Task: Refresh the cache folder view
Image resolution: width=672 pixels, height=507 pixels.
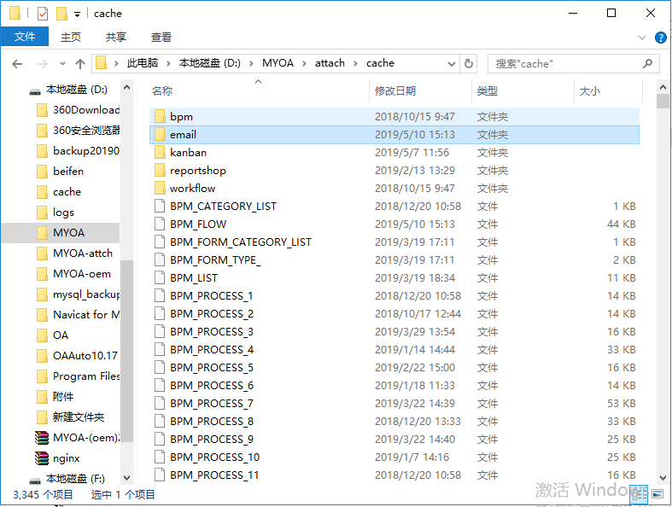Action: (x=468, y=63)
